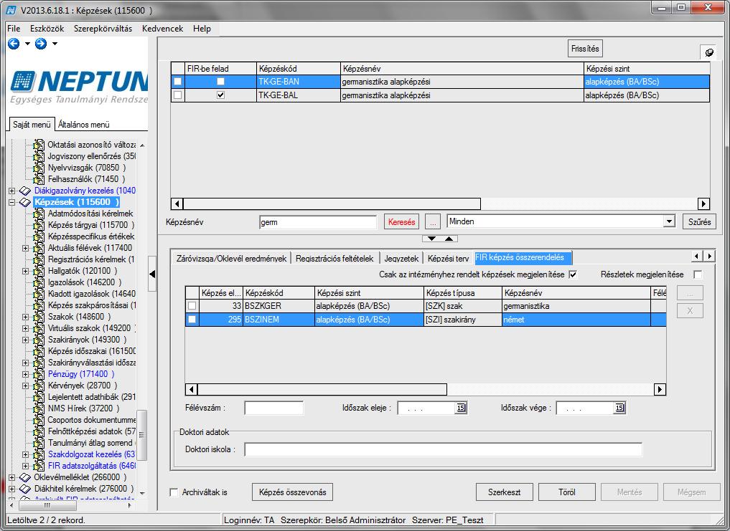This screenshot has height=531, width=730.
Task: Click the left menu tree vertical scrollbar
Action: click(142, 318)
